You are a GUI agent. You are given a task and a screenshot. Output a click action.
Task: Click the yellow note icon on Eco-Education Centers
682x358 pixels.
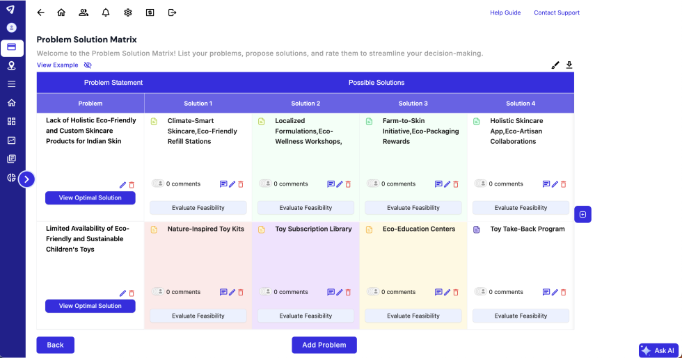[369, 229]
